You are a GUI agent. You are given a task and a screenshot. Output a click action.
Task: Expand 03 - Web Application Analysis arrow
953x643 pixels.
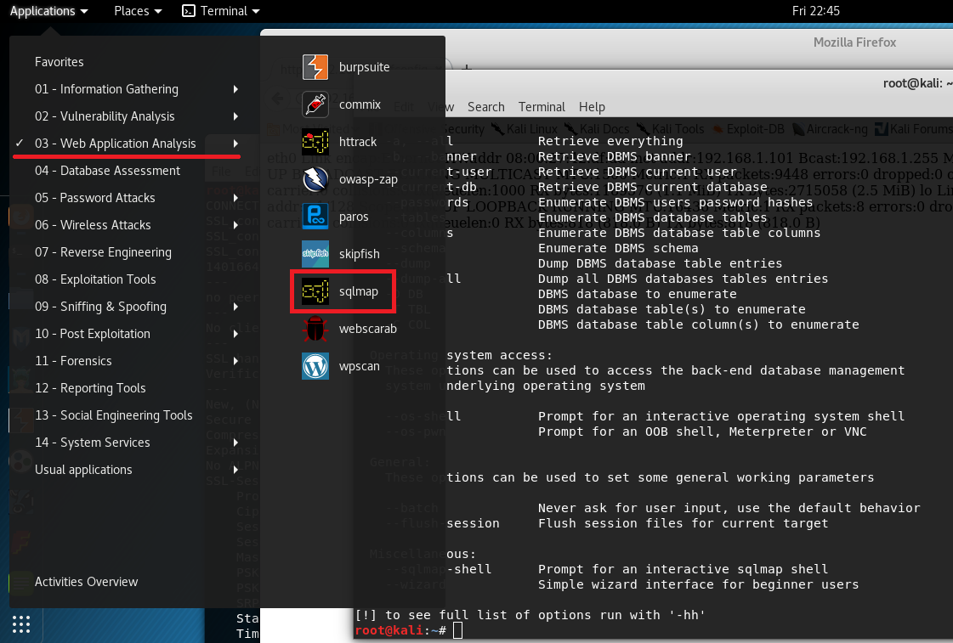pyautogui.click(x=235, y=144)
